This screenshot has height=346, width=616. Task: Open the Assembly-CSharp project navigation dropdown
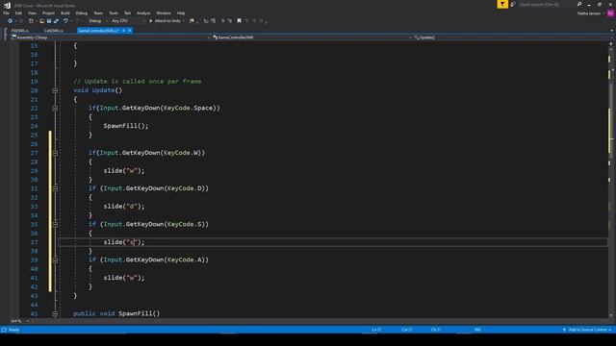coord(111,37)
